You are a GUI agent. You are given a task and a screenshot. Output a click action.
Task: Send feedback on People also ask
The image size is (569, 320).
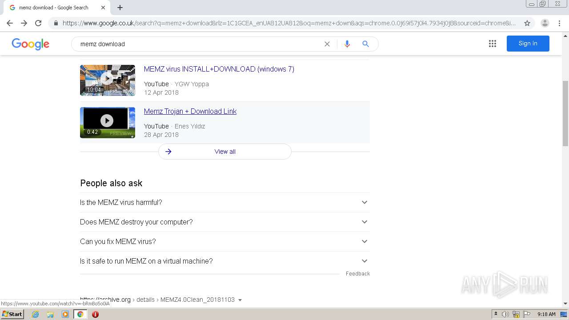point(358,274)
